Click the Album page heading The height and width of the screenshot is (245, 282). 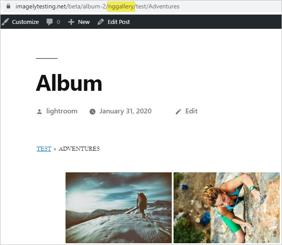pos(69,83)
